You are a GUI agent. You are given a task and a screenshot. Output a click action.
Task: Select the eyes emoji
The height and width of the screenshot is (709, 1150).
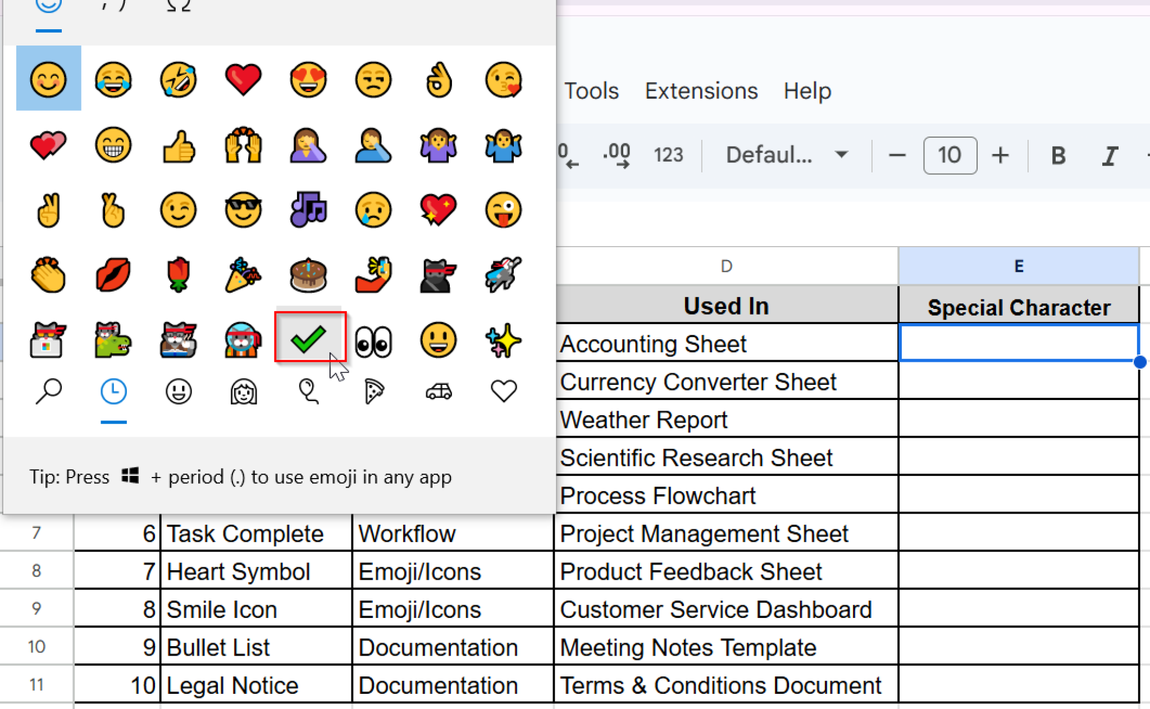point(374,340)
